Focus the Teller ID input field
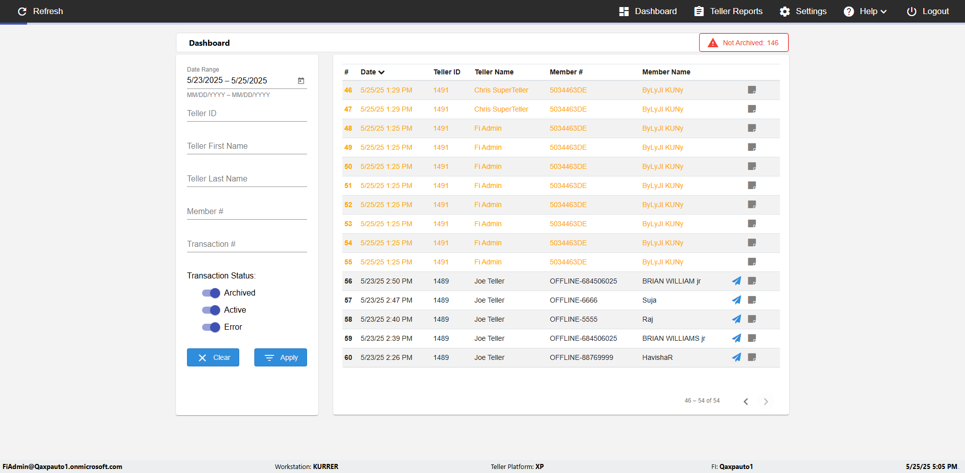 tap(247, 114)
